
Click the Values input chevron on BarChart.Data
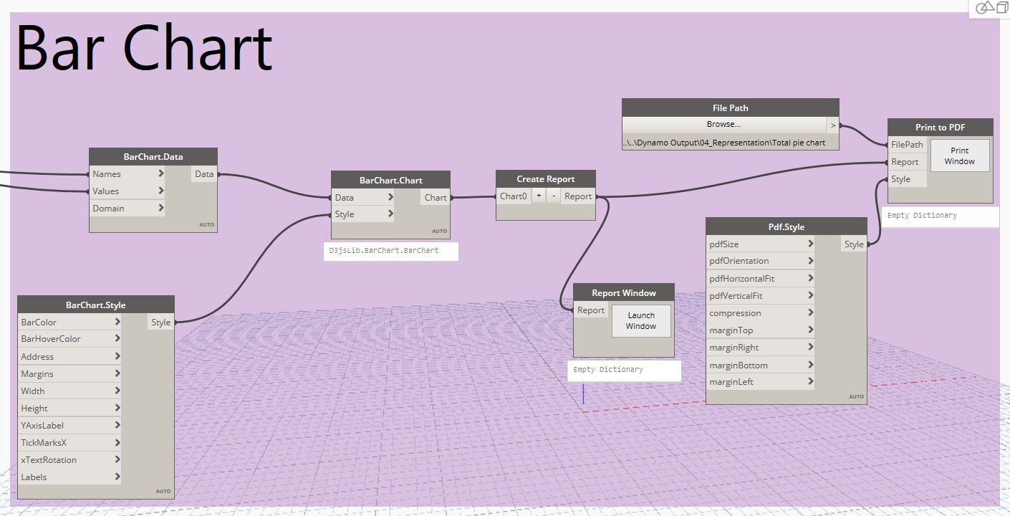click(x=161, y=191)
